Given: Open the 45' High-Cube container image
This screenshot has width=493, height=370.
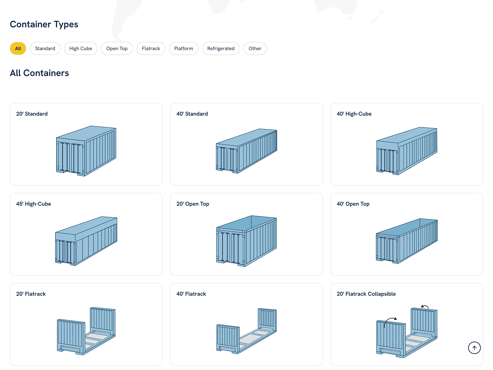Looking at the screenshot, I should (x=86, y=241).
